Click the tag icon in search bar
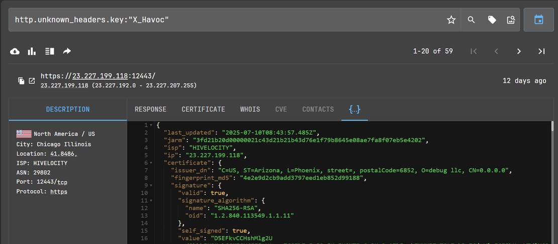Viewport: 558px width, 244px height. 492,20
